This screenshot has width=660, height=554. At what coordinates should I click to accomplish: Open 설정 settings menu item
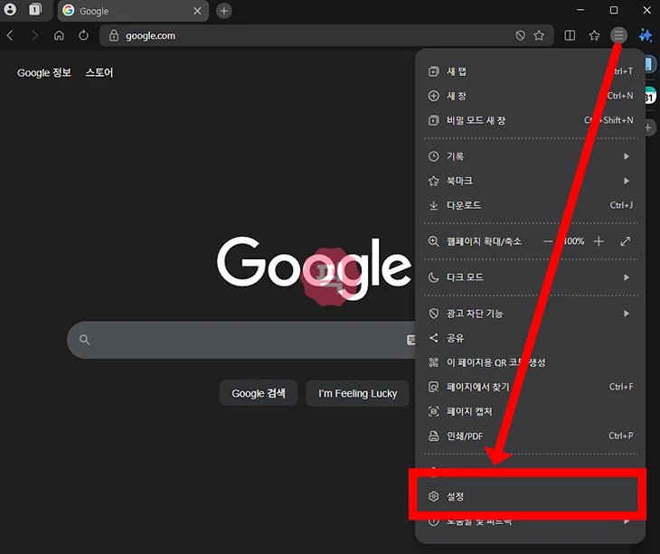click(x=531, y=496)
